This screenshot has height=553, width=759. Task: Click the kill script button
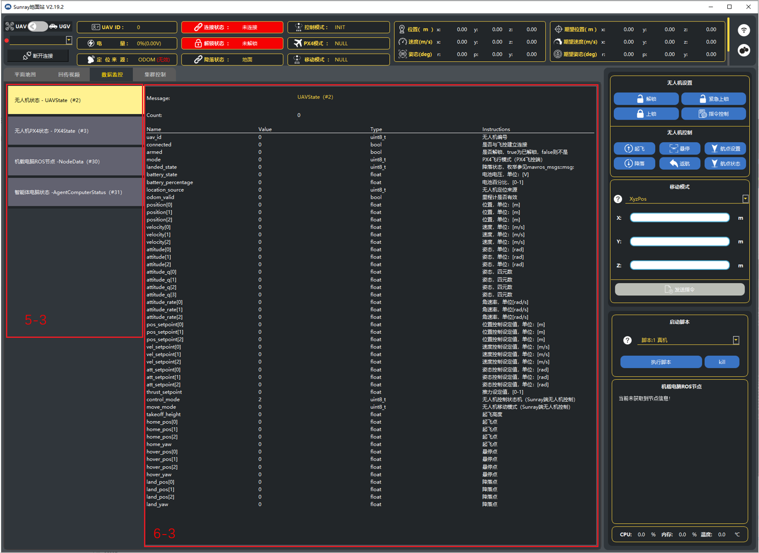(722, 362)
